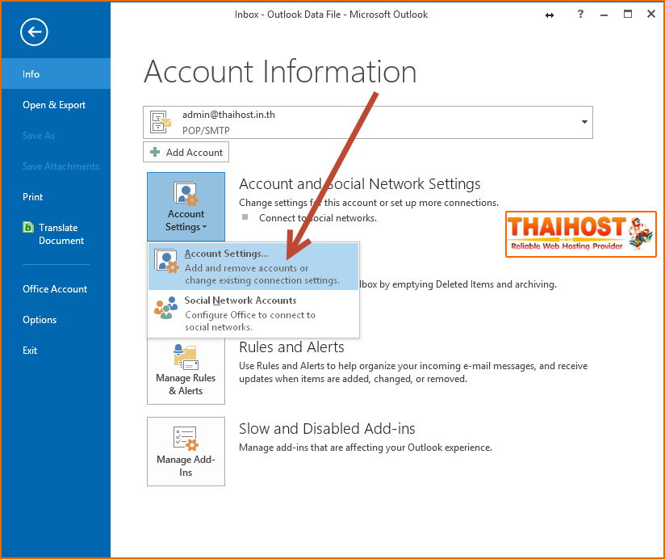Screen dimensions: 665x559
Task: Toggle the large Account Settings dropdown button
Action: (186, 207)
